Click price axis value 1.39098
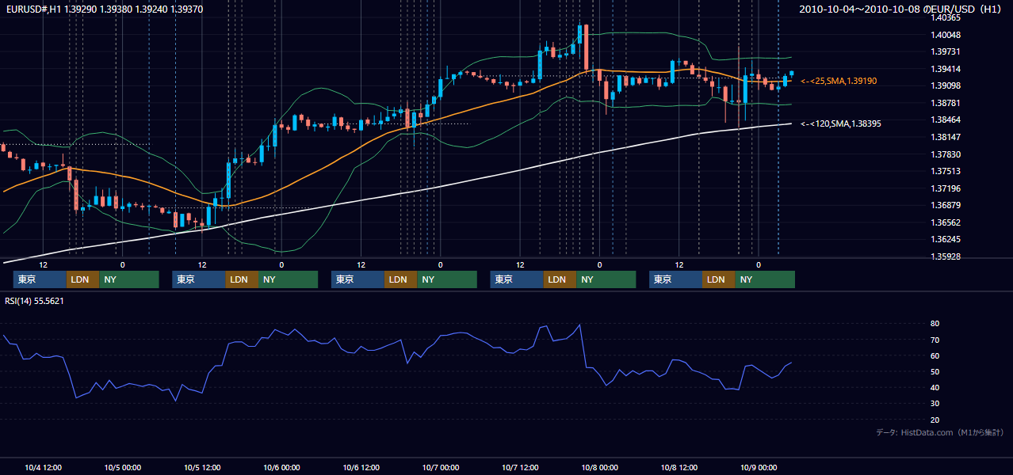 [x=946, y=85]
